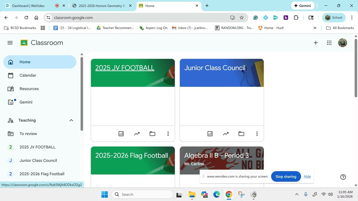The height and width of the screenshot is (201, 358).
Task: Hide the screen sharing notification bar
Action: pyautogui.click(x=307, y=176)
